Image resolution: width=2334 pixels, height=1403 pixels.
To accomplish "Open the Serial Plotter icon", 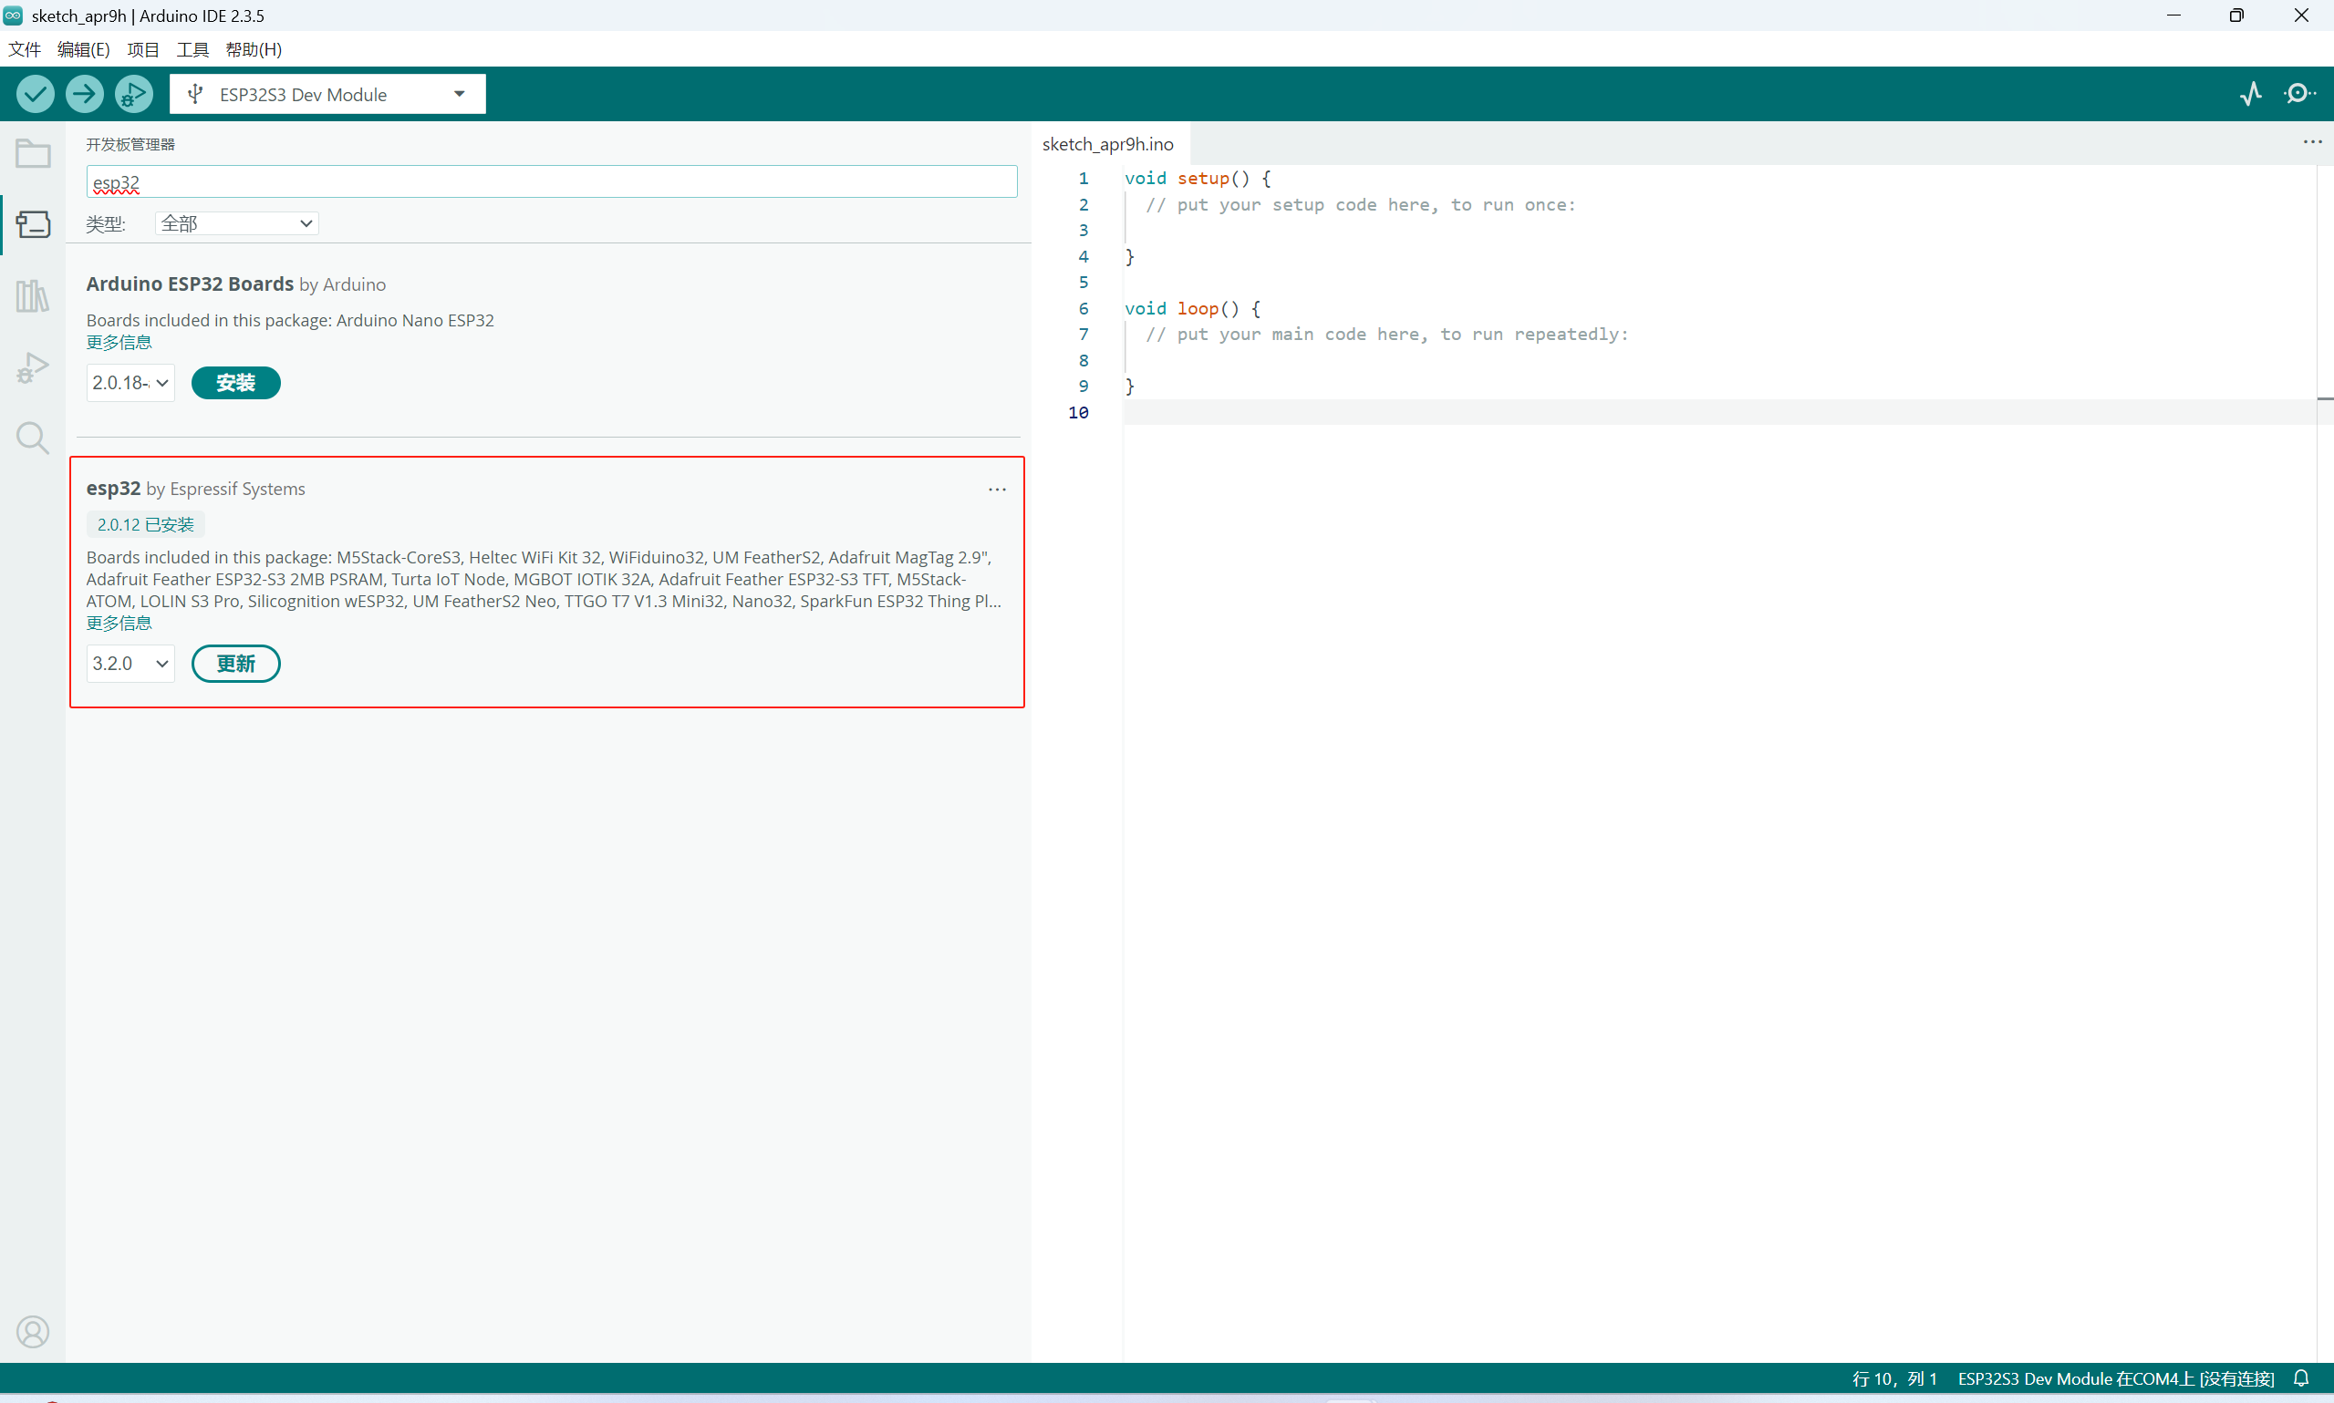I will [2251, 94].
